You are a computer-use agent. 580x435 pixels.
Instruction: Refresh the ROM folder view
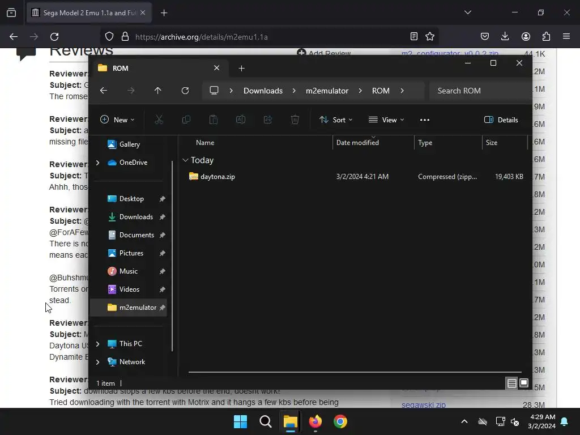(x=185, y=91)
